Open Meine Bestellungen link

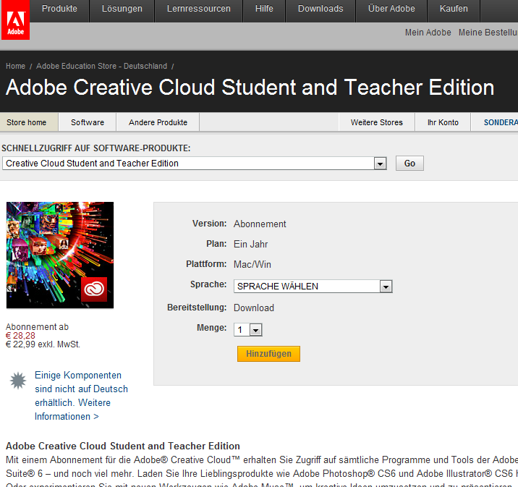[x=488, y=33]
